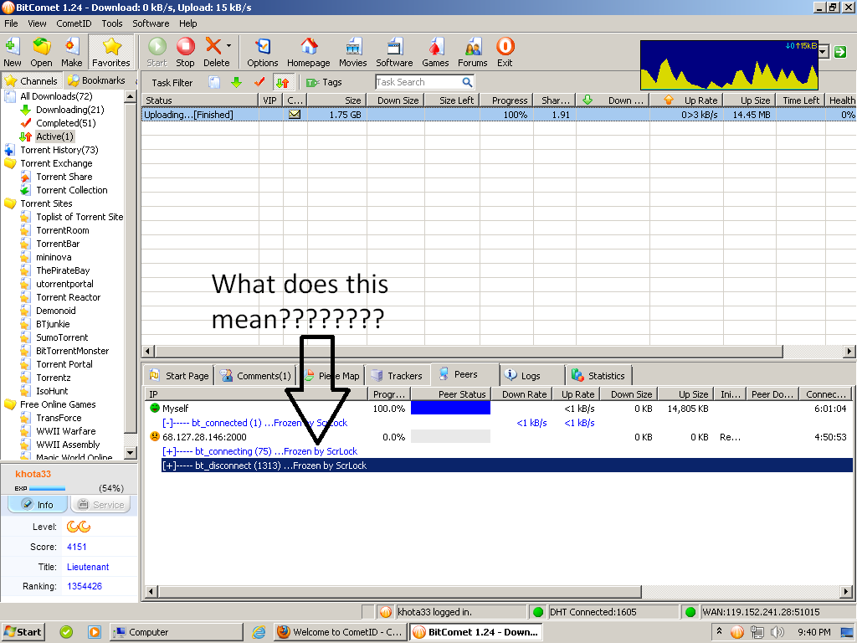Open the View menu
This screenshot has width=857, height=643.
(x=37, y=23)
